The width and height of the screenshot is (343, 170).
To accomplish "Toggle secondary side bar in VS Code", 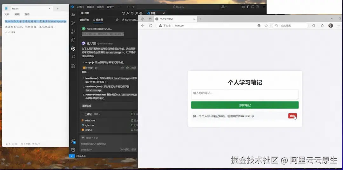I will [x=258, y=7].
